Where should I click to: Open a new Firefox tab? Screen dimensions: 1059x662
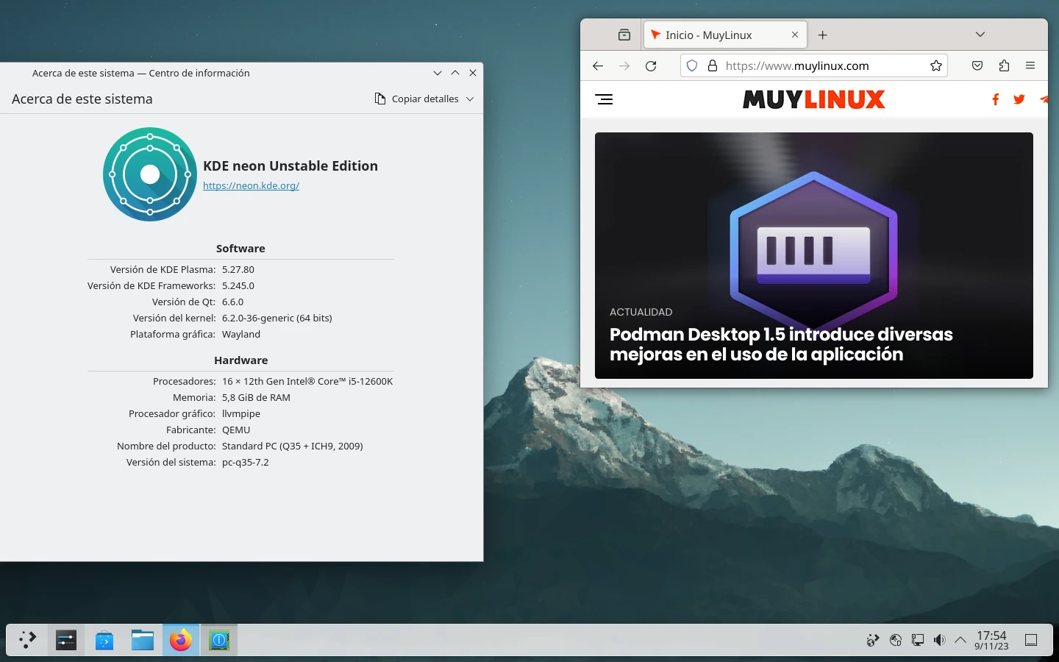[x=823, y=35]
